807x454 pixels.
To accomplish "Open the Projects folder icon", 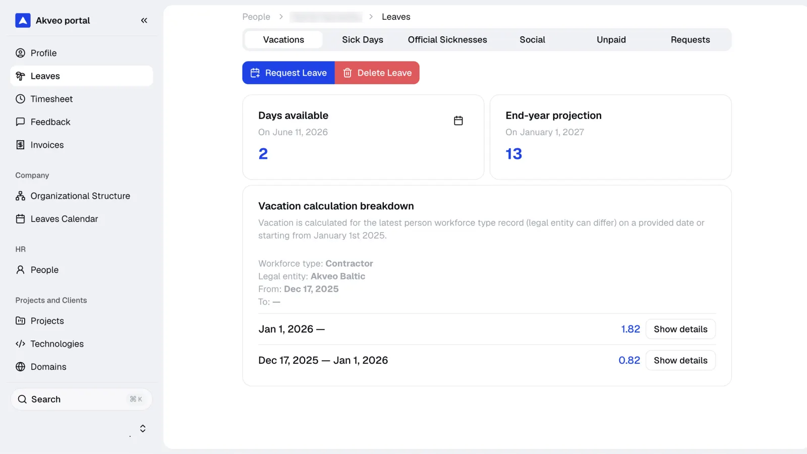I will tap(20, 321).
